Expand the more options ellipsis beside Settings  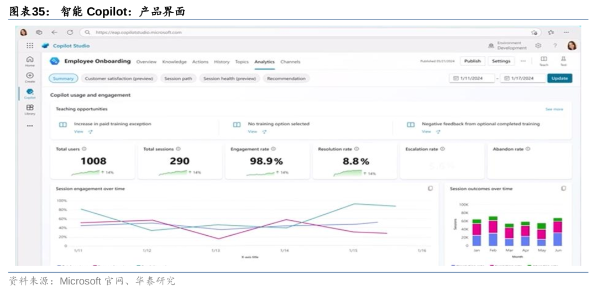(523, 61)
